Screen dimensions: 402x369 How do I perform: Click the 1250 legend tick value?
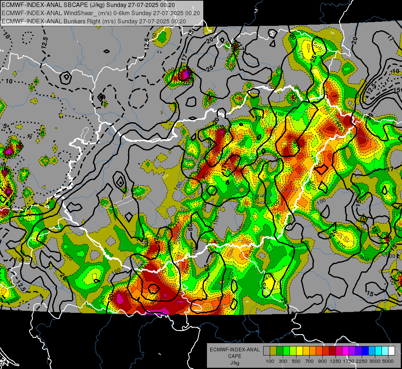[x=335, y=361]
